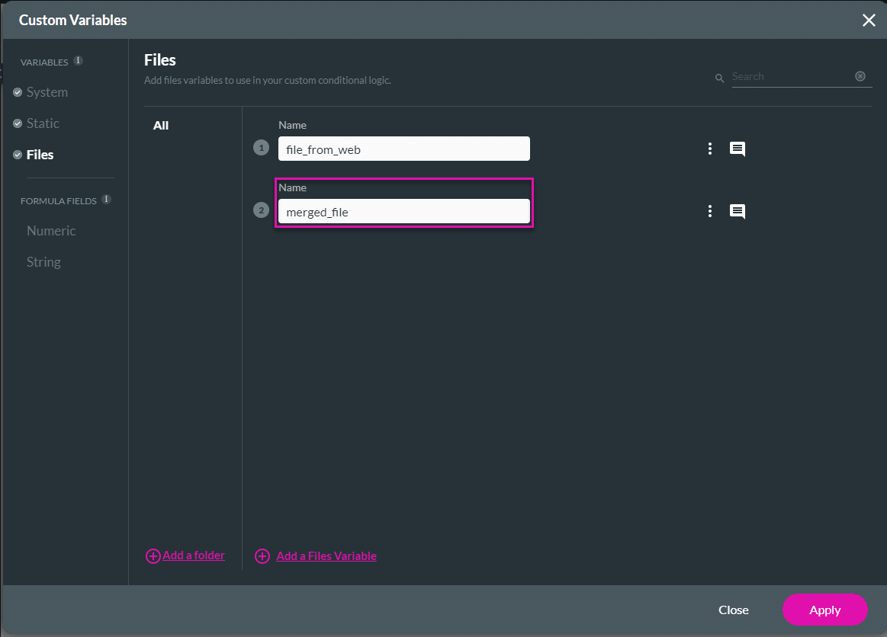Image resolution: width=887 pixels, height=637 pixels.
Task: Click the info icon next to VARIABLES
Action: coord(78,61)
